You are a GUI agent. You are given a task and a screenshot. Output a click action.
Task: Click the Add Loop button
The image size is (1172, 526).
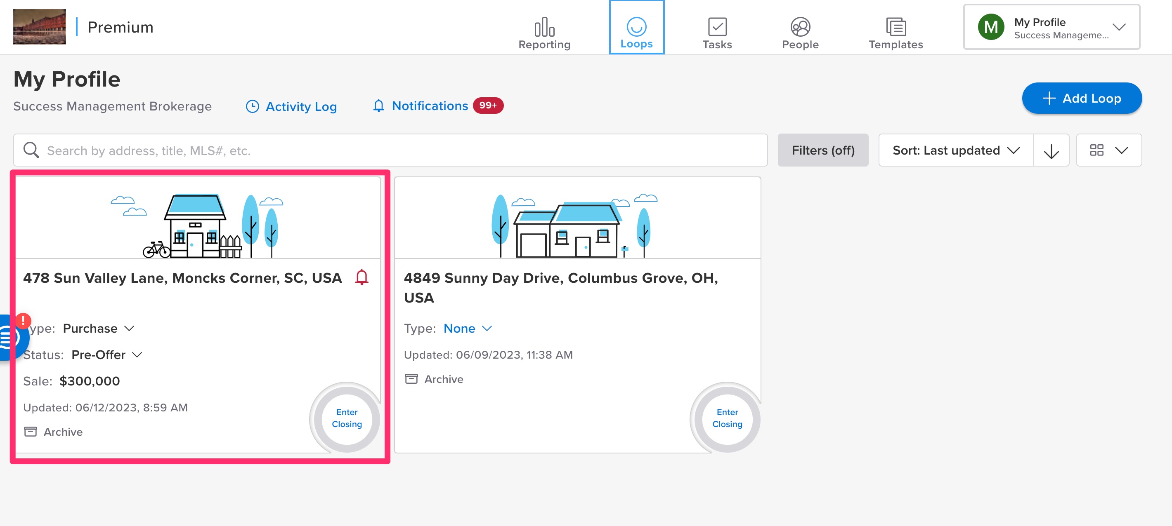[1082, 98]
